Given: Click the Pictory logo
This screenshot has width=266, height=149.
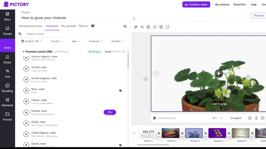Looking at the screenshot, I should pos(16,4).
